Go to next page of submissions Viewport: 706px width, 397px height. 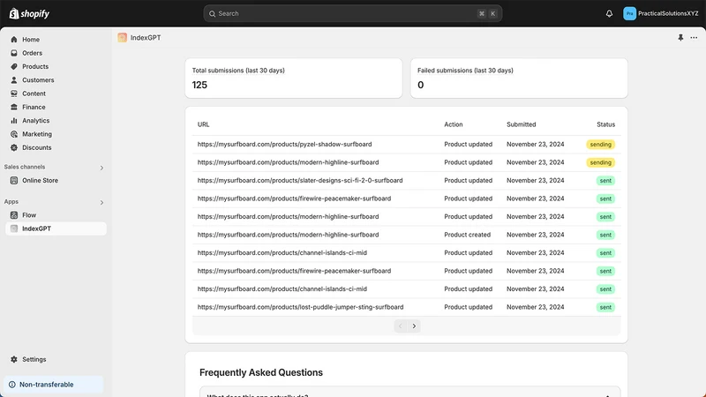(414, 326)
